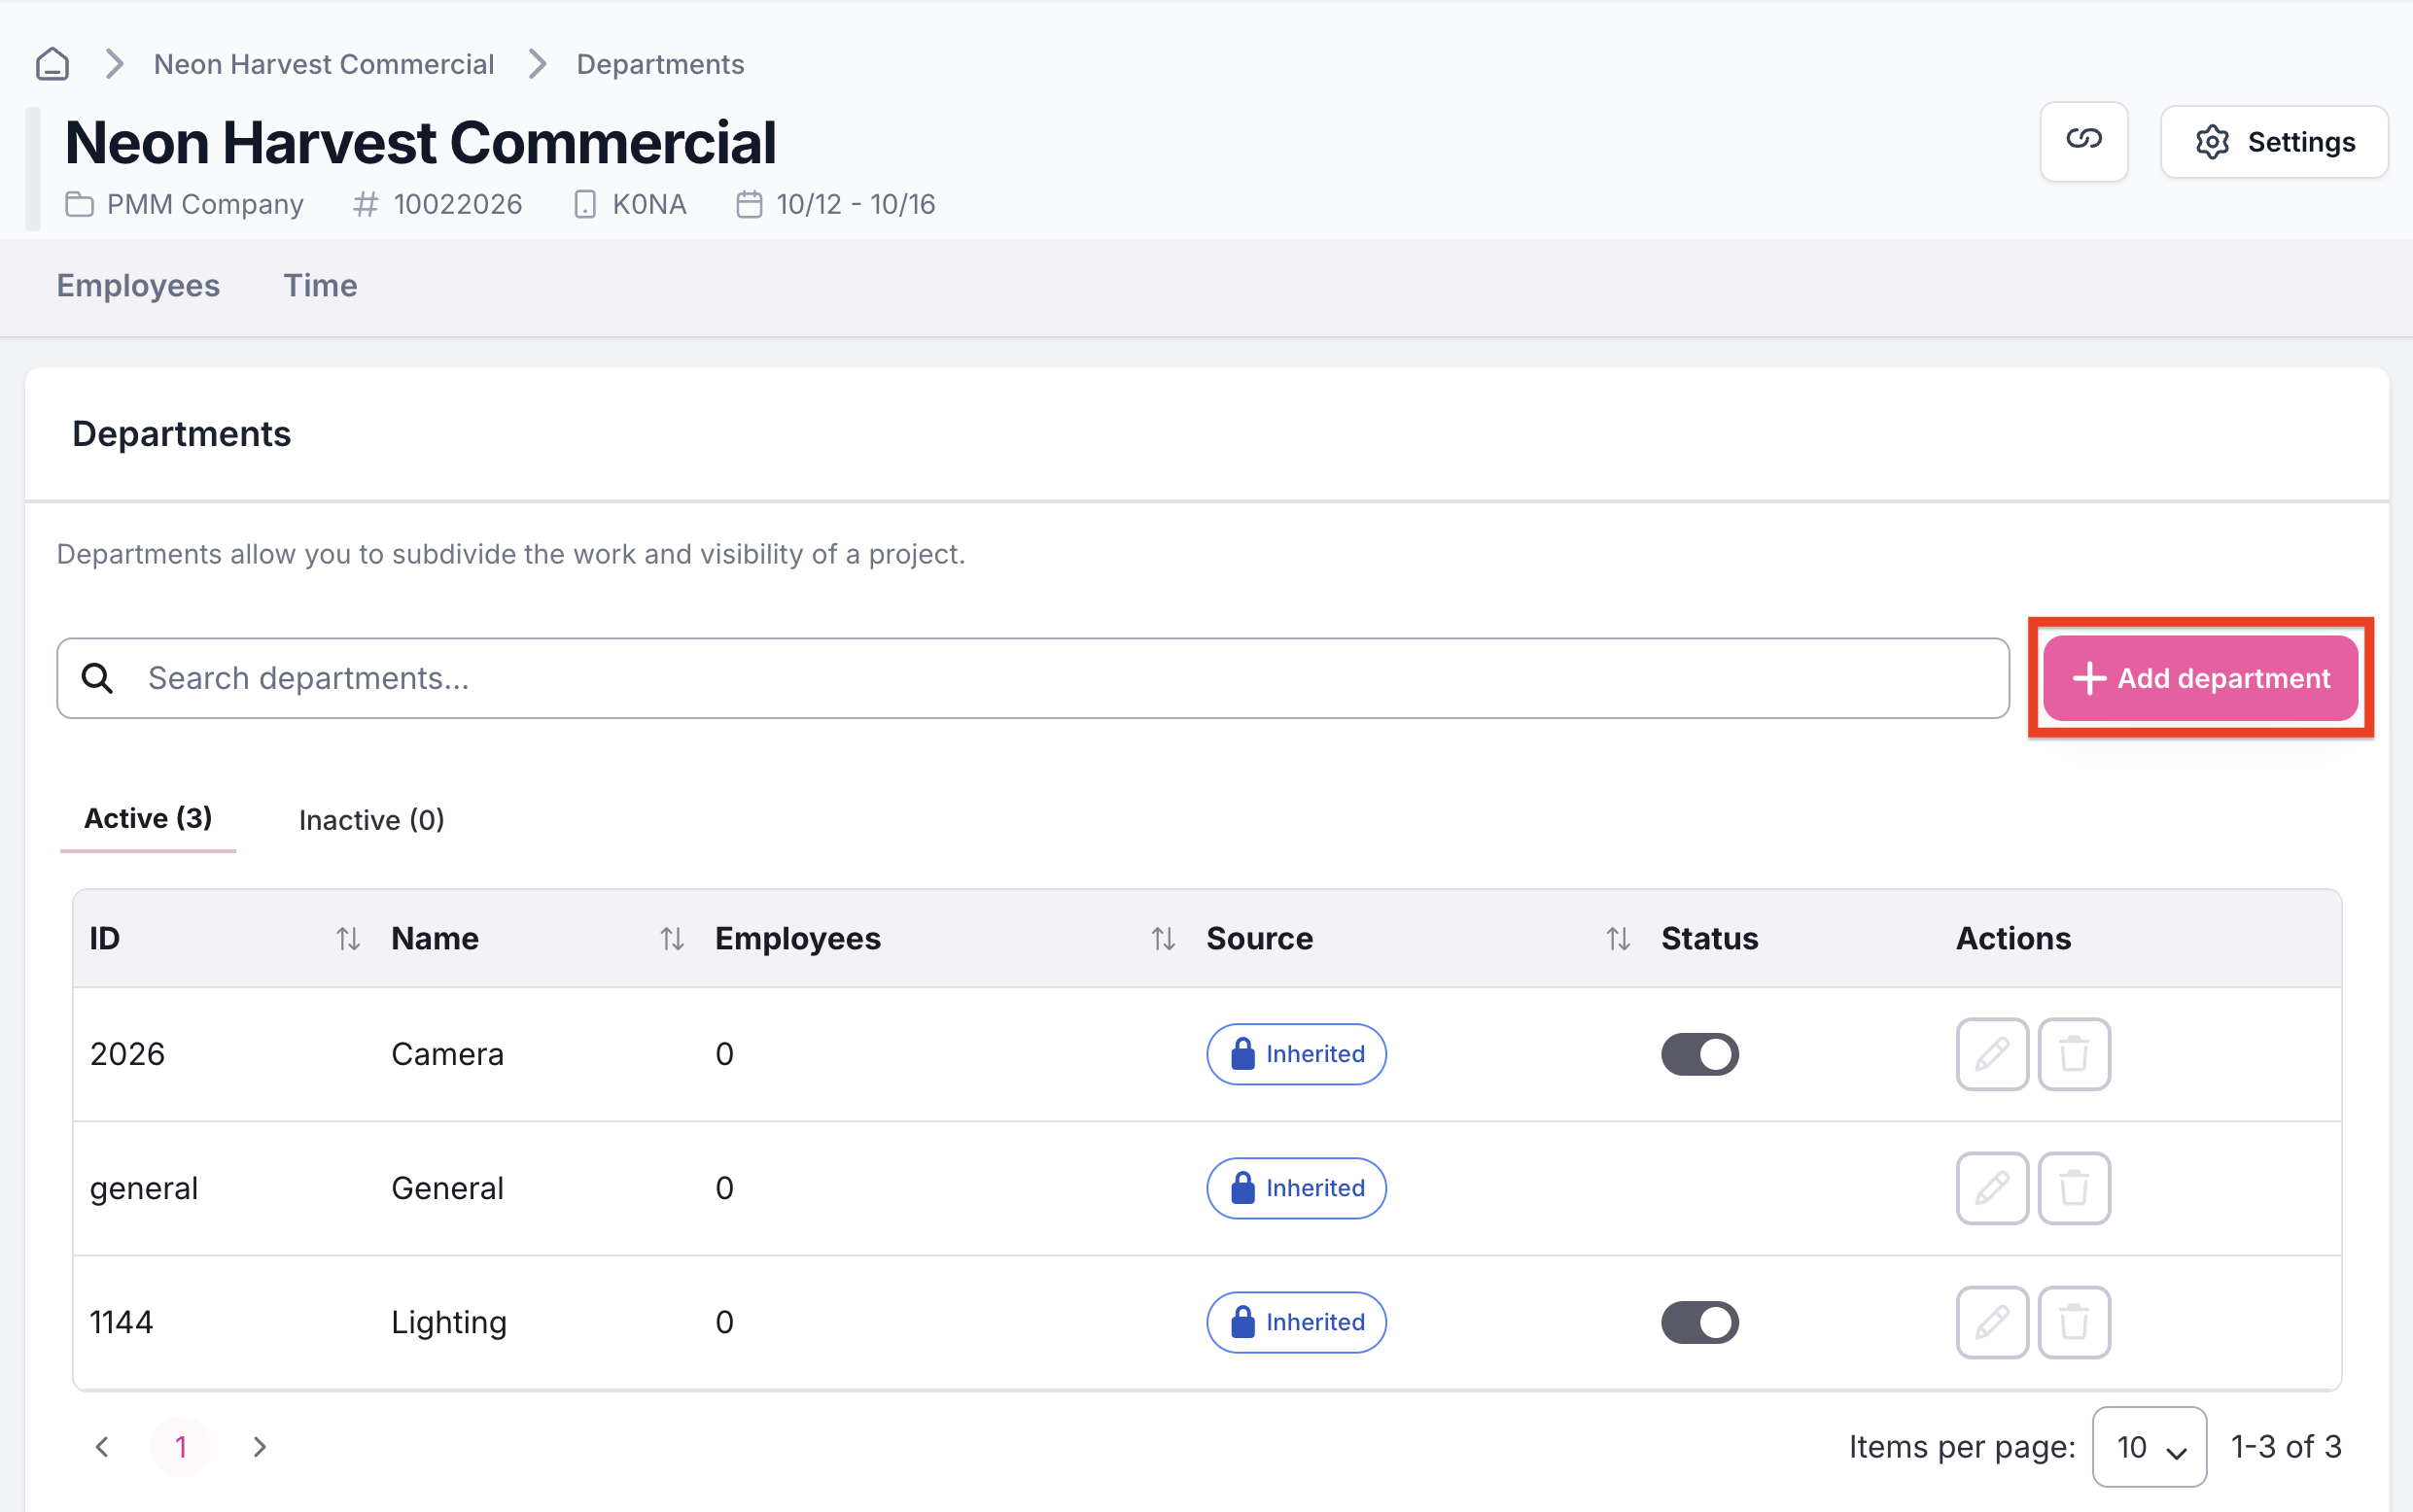Click the 'Camera' name cell

(447, 1054)
